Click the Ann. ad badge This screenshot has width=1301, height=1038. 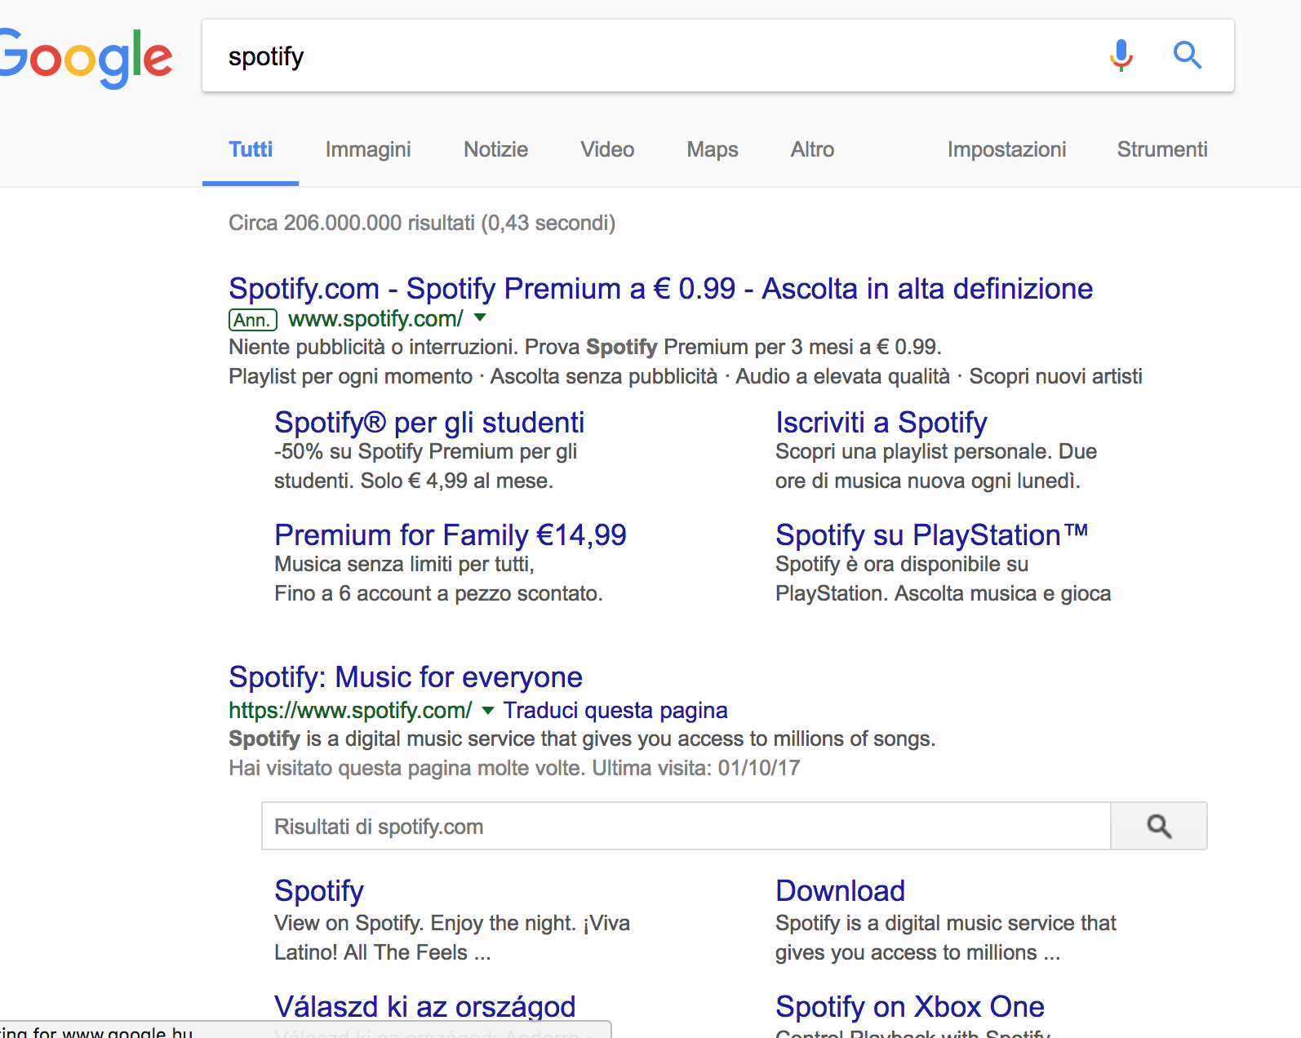252,320
